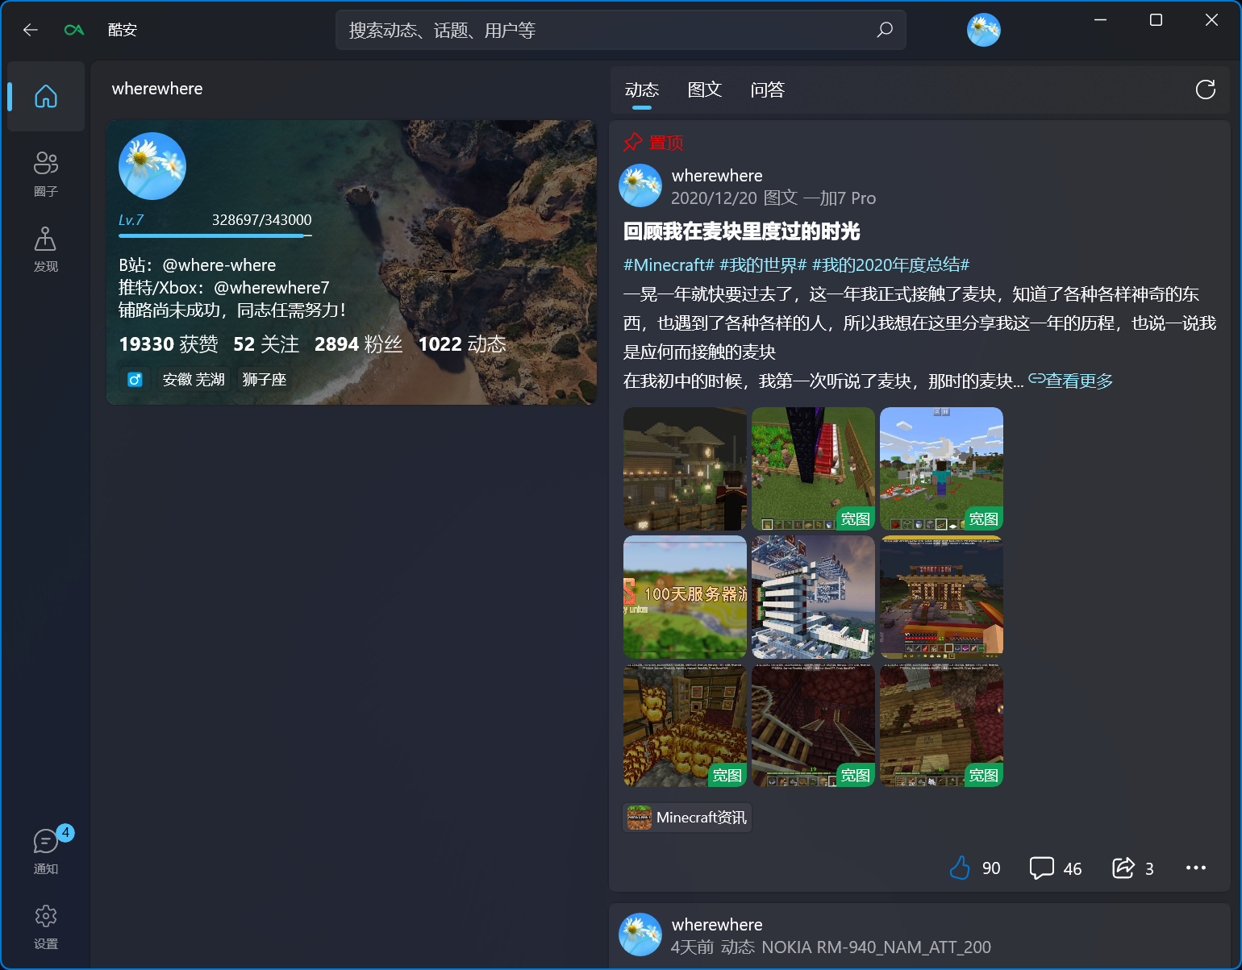This screenshot has width=1242, height=970.
Task: Click 2894 粉丝 followers count
Action: point(358,344)
